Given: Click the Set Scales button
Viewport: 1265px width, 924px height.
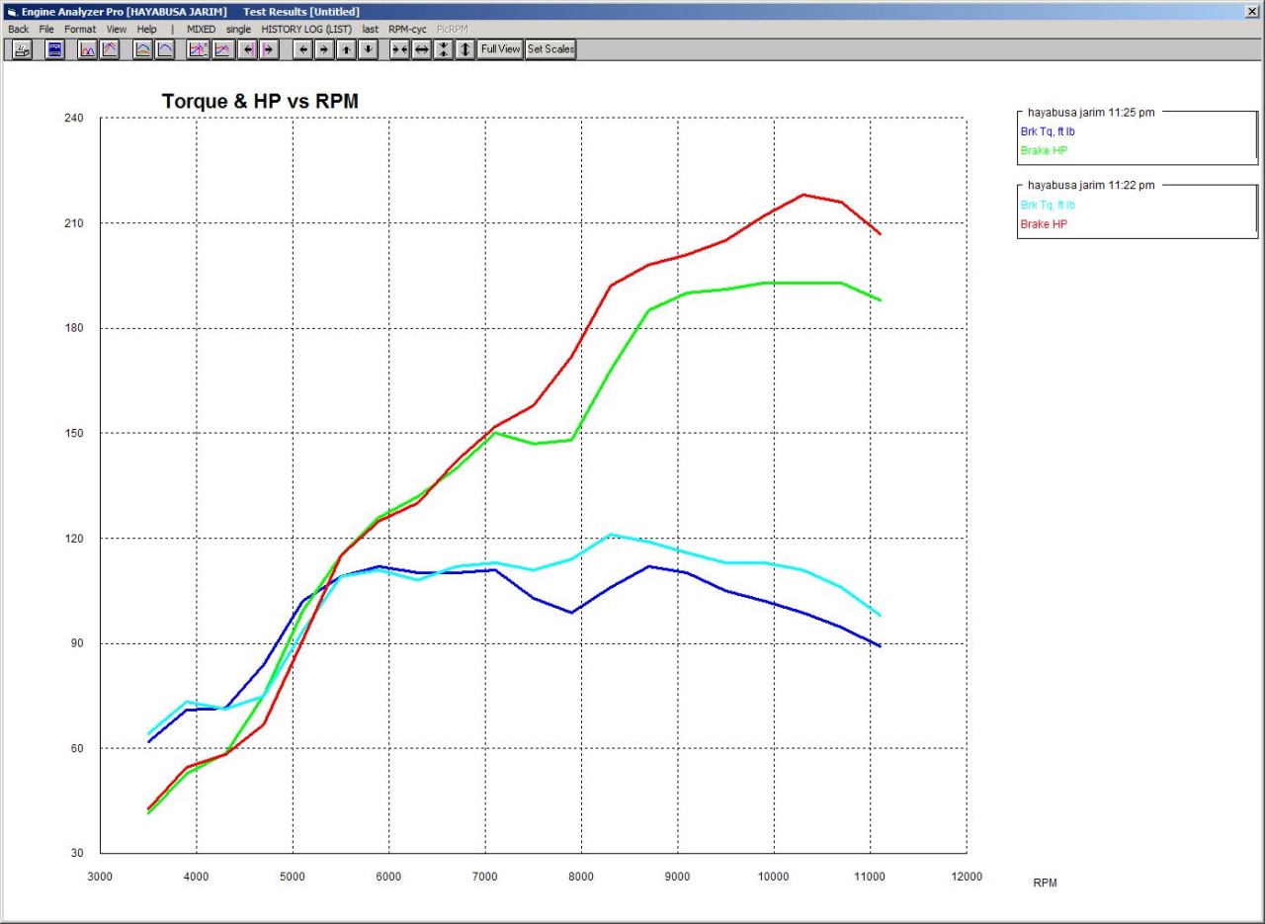Looking at the screenshot, I should (x=550, y=49).
